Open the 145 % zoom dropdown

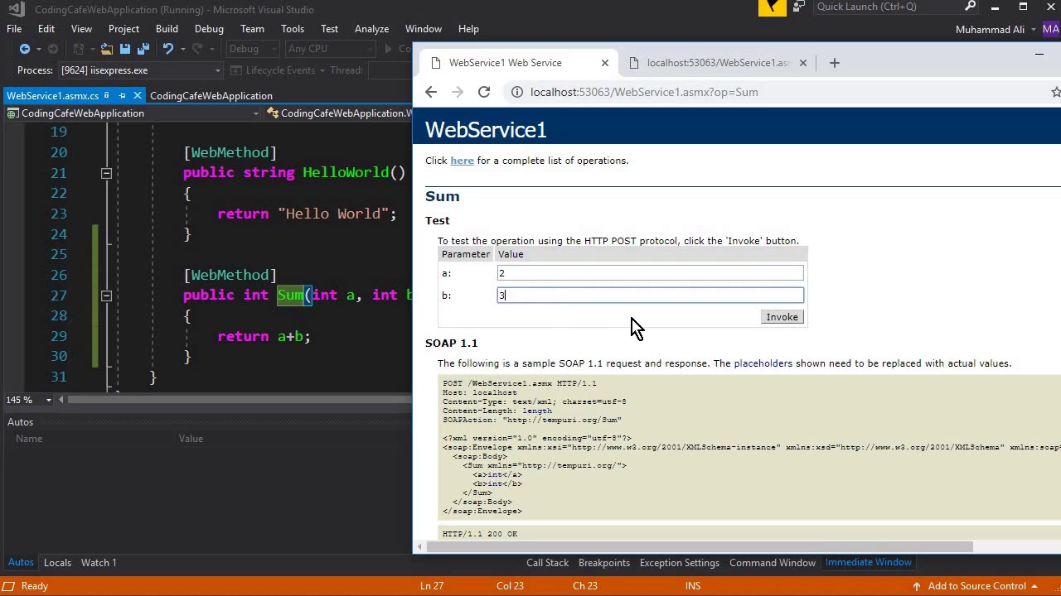48,400
